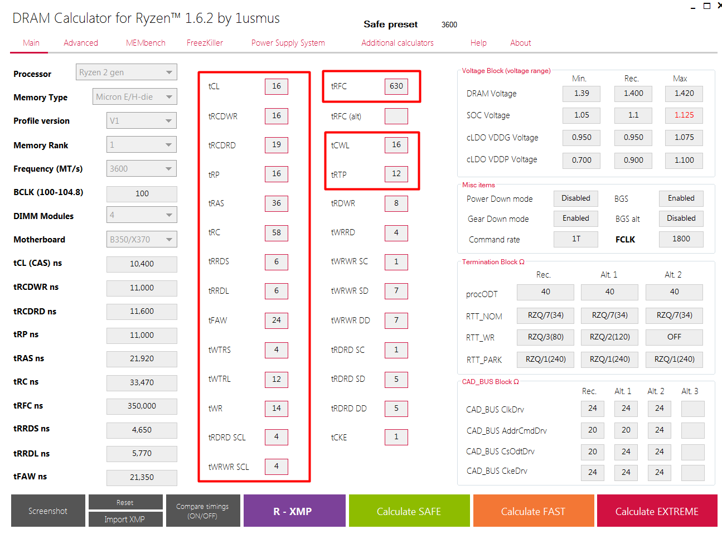The image size is (722, 534).
Task: Click the tWRWR SD timing value box
Action: click(396, 291)
